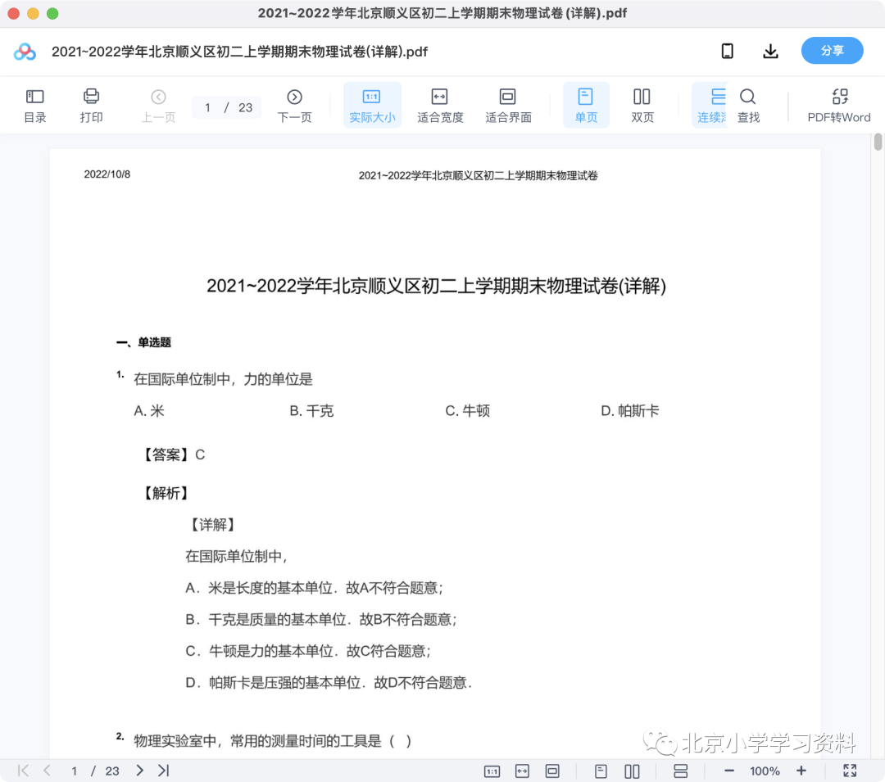This screenshot has height=782, width=885.
Task: Go to next page with 下一页
Action: coord(294,106)
